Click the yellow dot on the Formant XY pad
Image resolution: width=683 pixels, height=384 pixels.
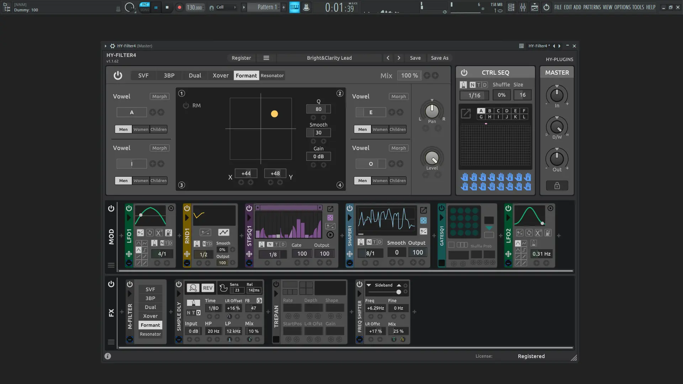[274, 114]
